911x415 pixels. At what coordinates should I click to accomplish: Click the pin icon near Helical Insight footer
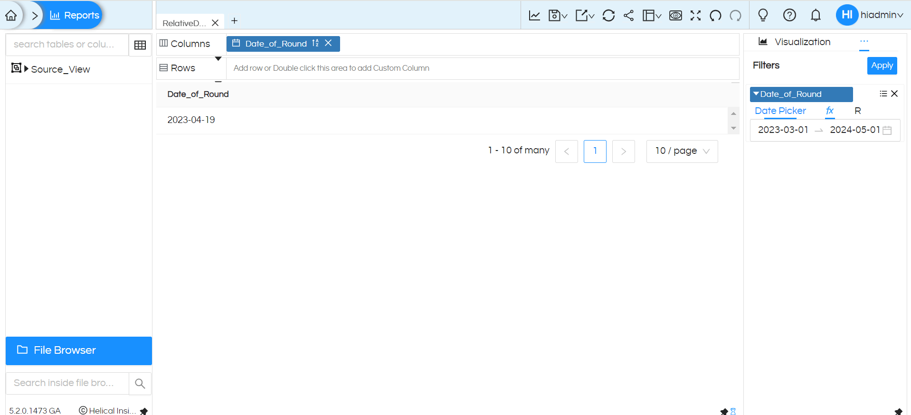click(x=143, y=411)
